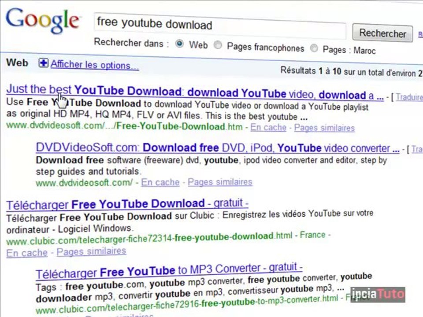Open En cache for www.dvdvideosoft.com/ result

[160, 182]
